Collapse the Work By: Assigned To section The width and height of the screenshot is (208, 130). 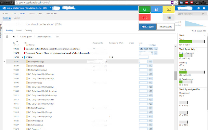click(205, 89)
